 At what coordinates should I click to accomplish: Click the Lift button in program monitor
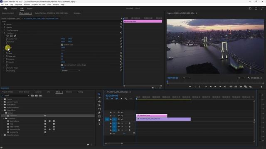pyautogui.click(x=231, y=87)
